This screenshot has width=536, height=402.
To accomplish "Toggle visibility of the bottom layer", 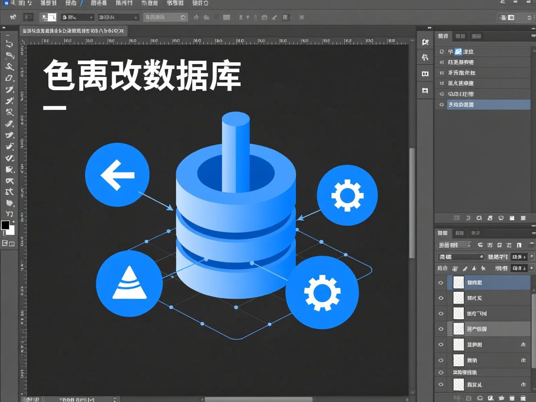I will [x=440, y=385].
